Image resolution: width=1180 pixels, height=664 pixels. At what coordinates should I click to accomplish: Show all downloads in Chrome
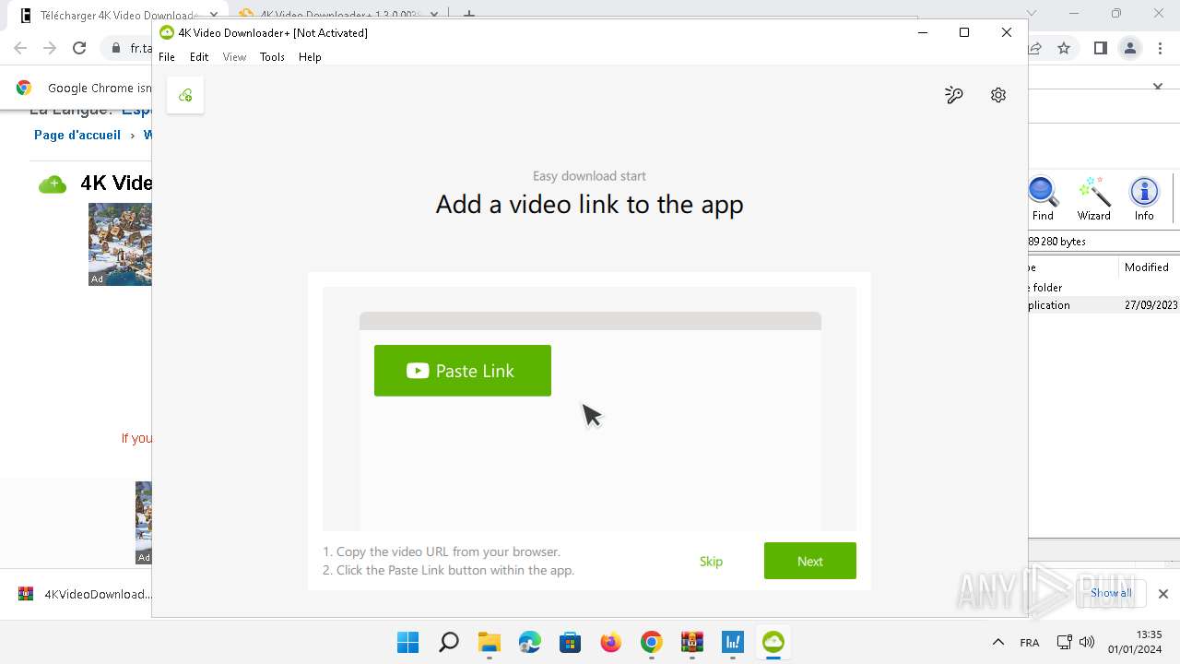click(x=1111, y=593)
